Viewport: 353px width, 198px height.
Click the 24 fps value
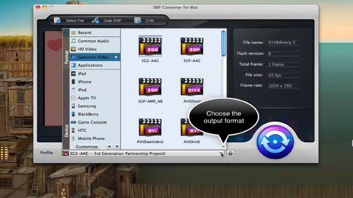tap(275, 75)
